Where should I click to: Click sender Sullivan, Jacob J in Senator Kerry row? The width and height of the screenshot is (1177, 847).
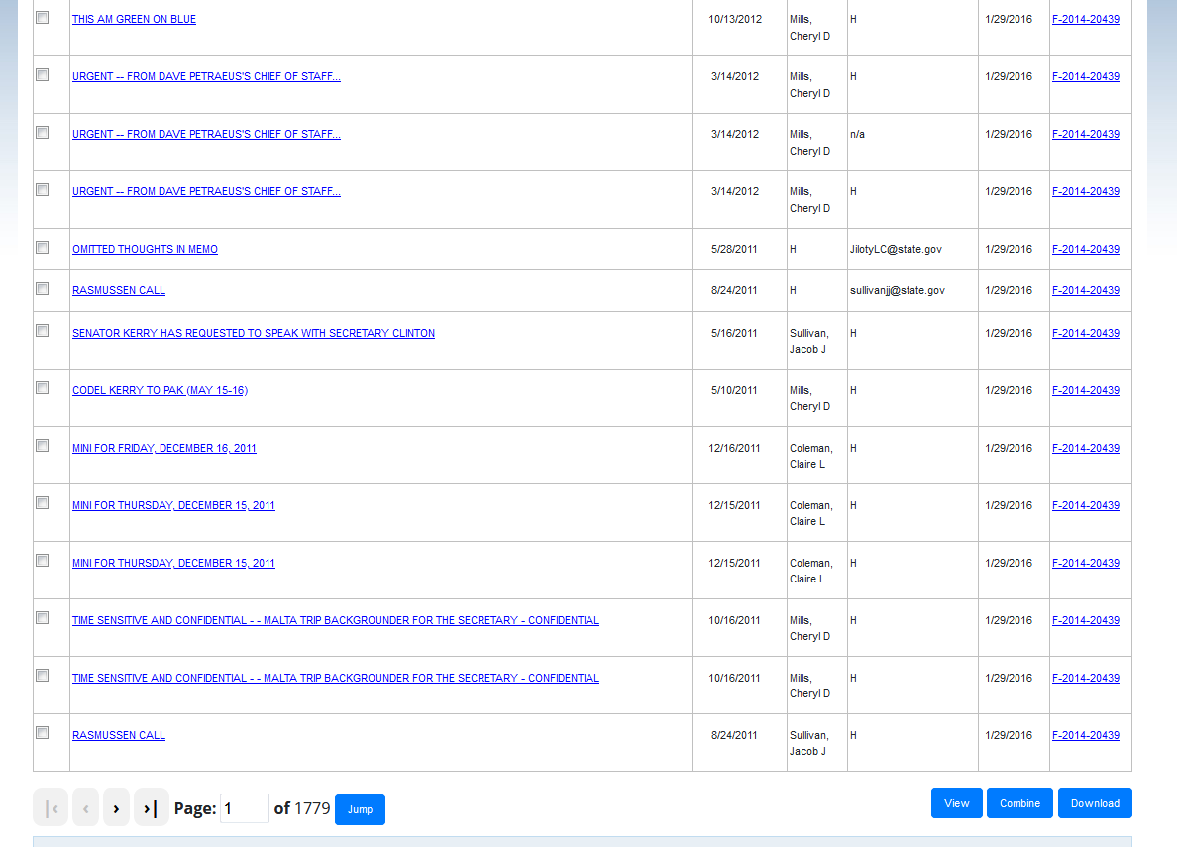coord(809,341)
